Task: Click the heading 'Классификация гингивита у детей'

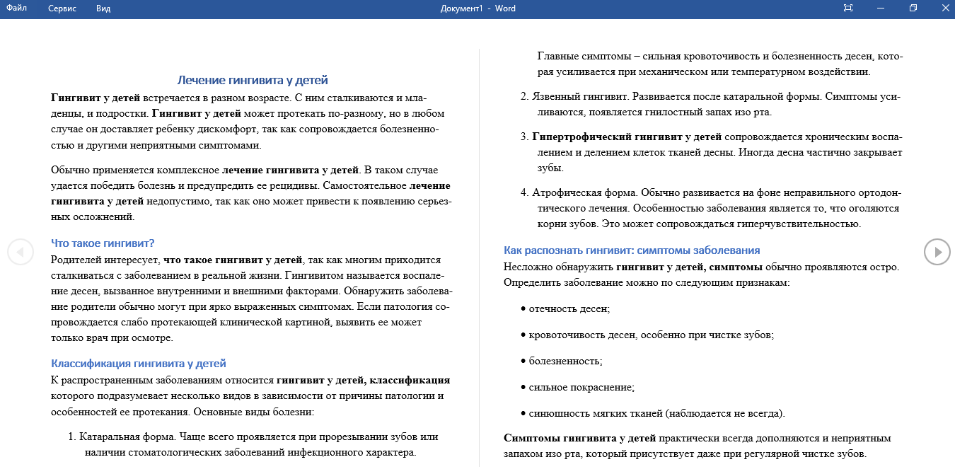Action: click(x=139, y=364)
